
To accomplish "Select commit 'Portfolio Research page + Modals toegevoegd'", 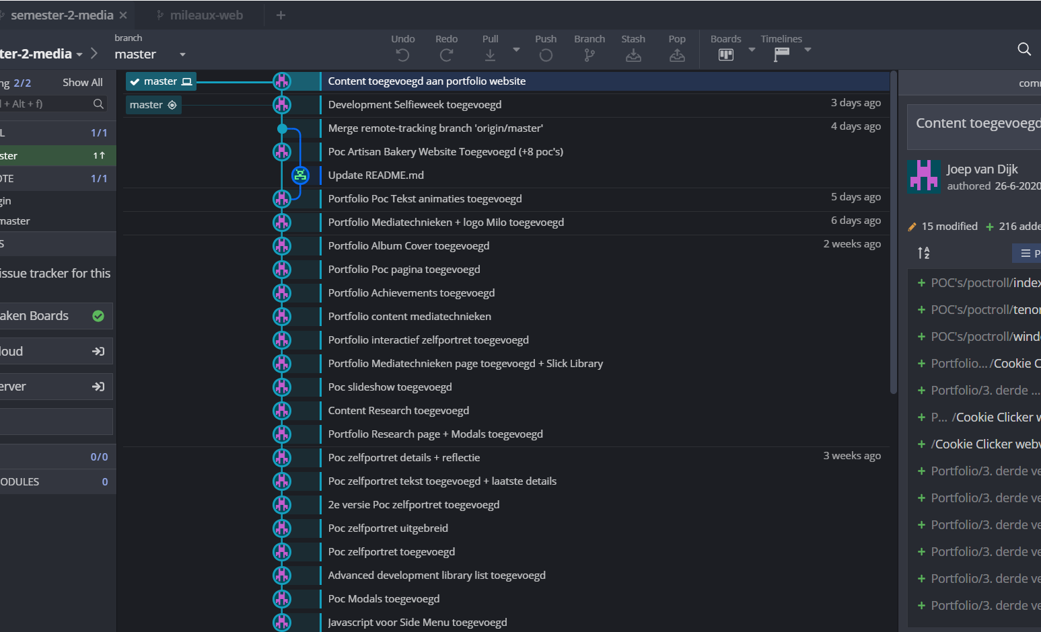I will click(x=435, y=434).
